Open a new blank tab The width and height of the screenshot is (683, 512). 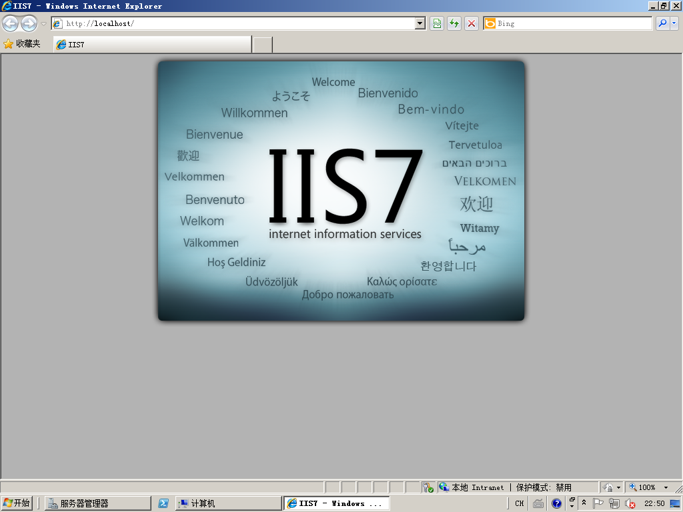263,45
